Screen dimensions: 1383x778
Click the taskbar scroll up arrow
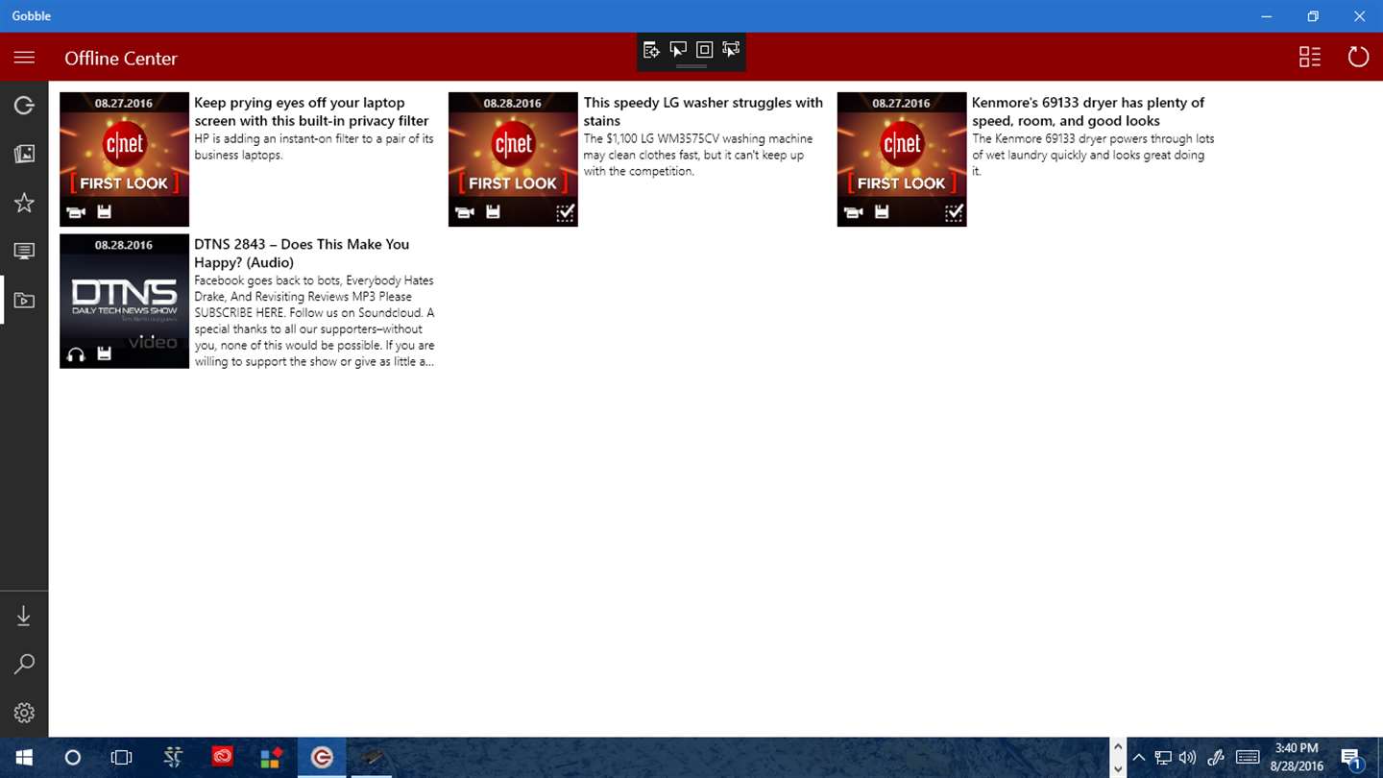[x=1117, y=746]
